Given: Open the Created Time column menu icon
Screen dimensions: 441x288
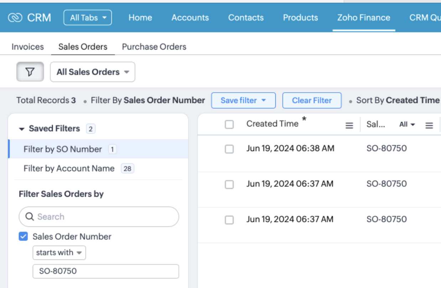Looking at the screenshot, I should [349, 125].
